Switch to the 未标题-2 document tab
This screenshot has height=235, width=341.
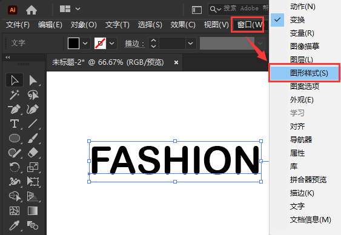[108, 62]
